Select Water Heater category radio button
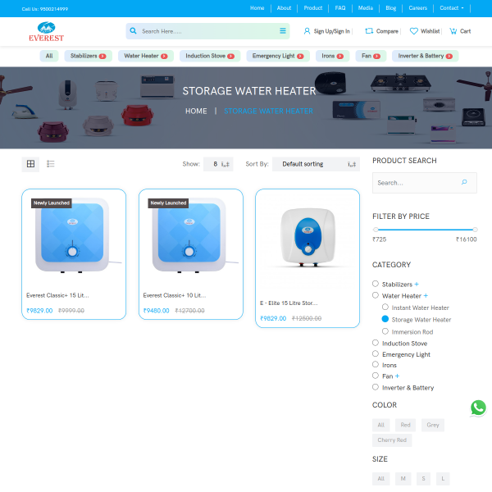This screenshot has height=492, width=492. (376, 295)
